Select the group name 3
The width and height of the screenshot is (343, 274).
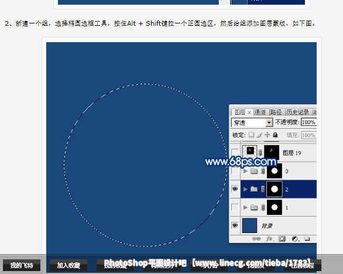pos(287,171)
